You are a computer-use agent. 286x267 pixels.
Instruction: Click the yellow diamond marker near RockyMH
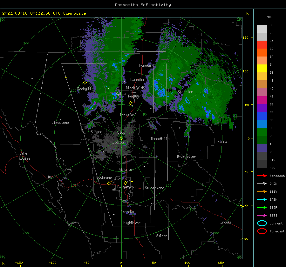85,83
